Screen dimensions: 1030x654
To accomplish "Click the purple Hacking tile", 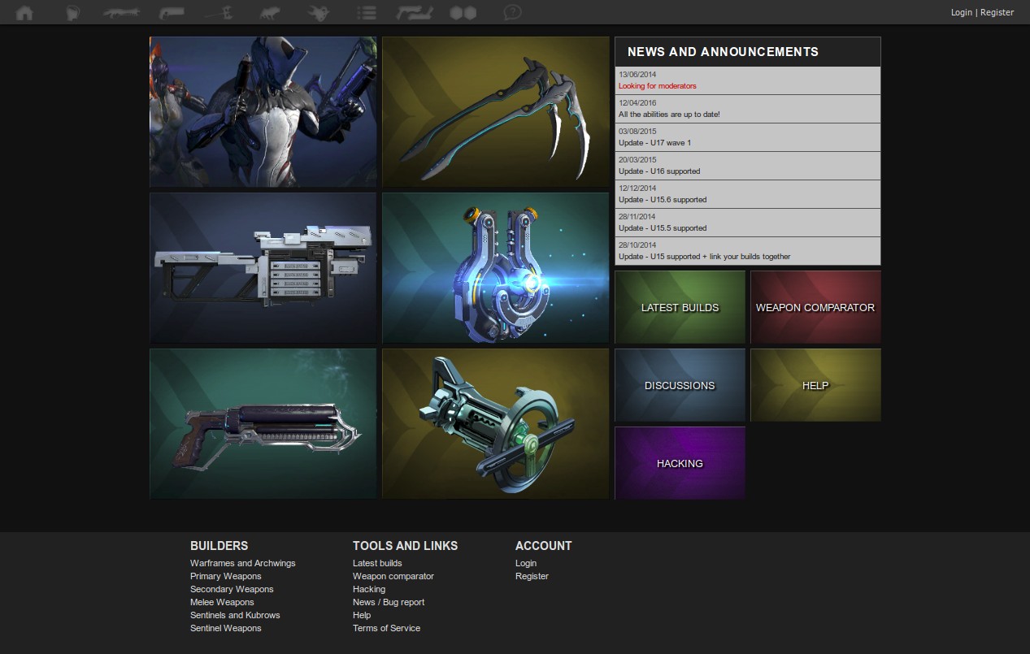I will [x=680, y=463].
